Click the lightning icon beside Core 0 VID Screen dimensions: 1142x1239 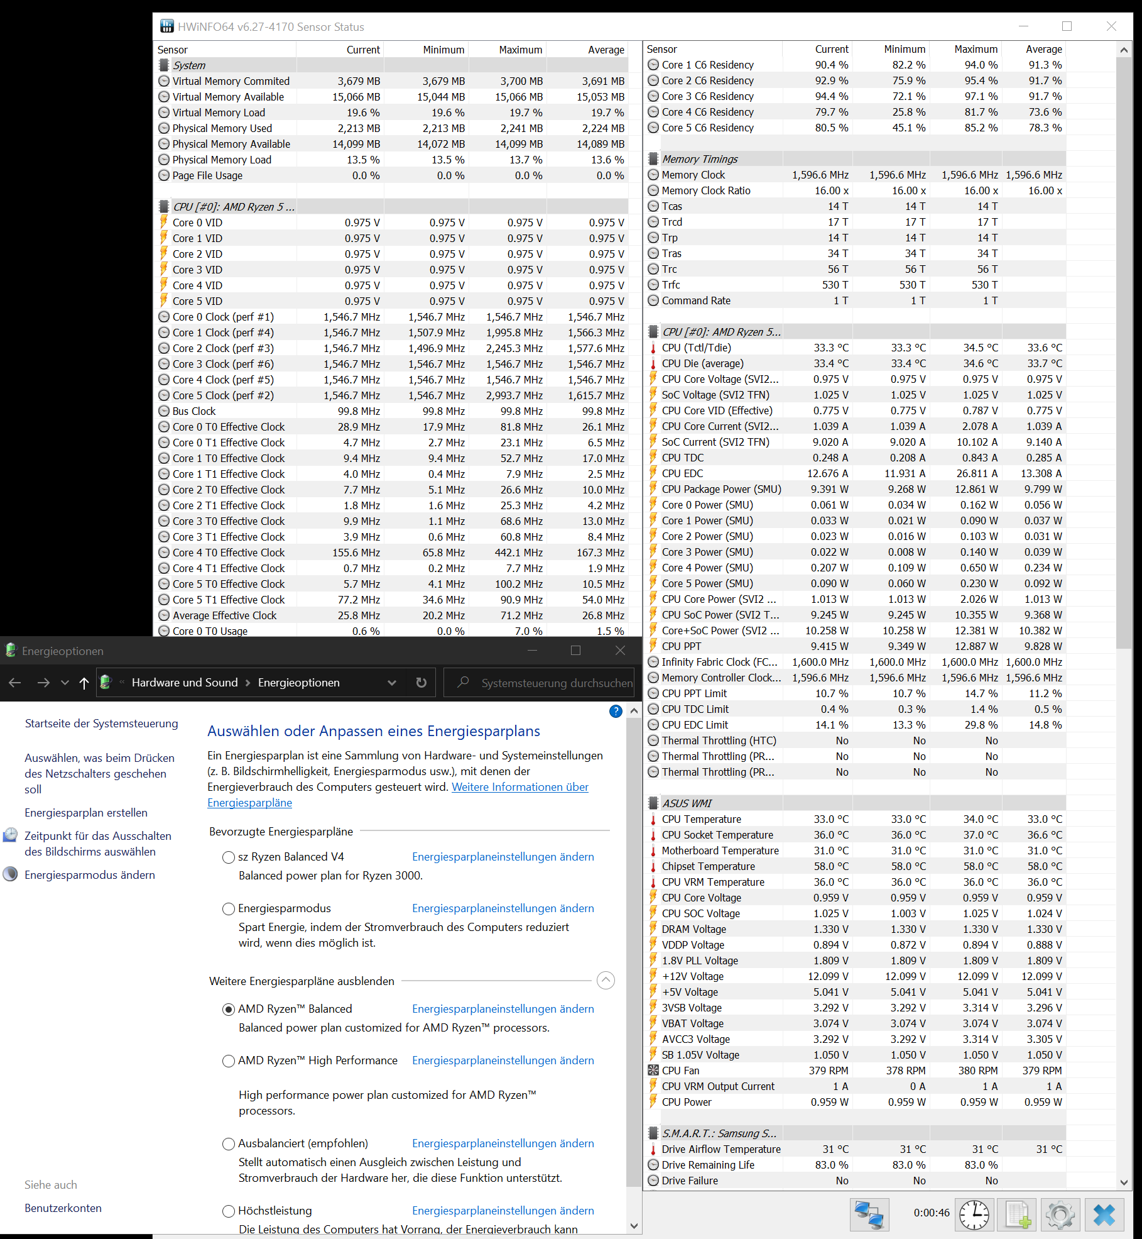(164, 222)
